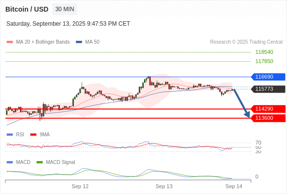This screenshot has width=287, height=194.
Task: Click the Research © 2025 Trading Central credit
Action: [x=246, y=42]
